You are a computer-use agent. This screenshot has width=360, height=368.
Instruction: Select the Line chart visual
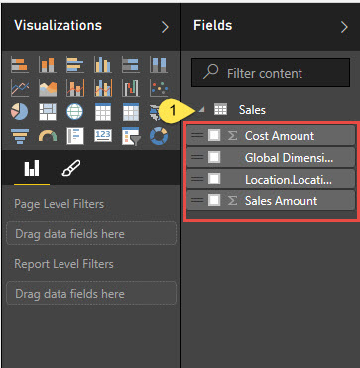20,88
